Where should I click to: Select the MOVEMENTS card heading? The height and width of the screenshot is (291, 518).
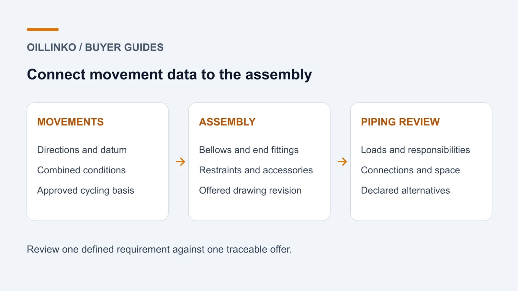tap(71, 122)
